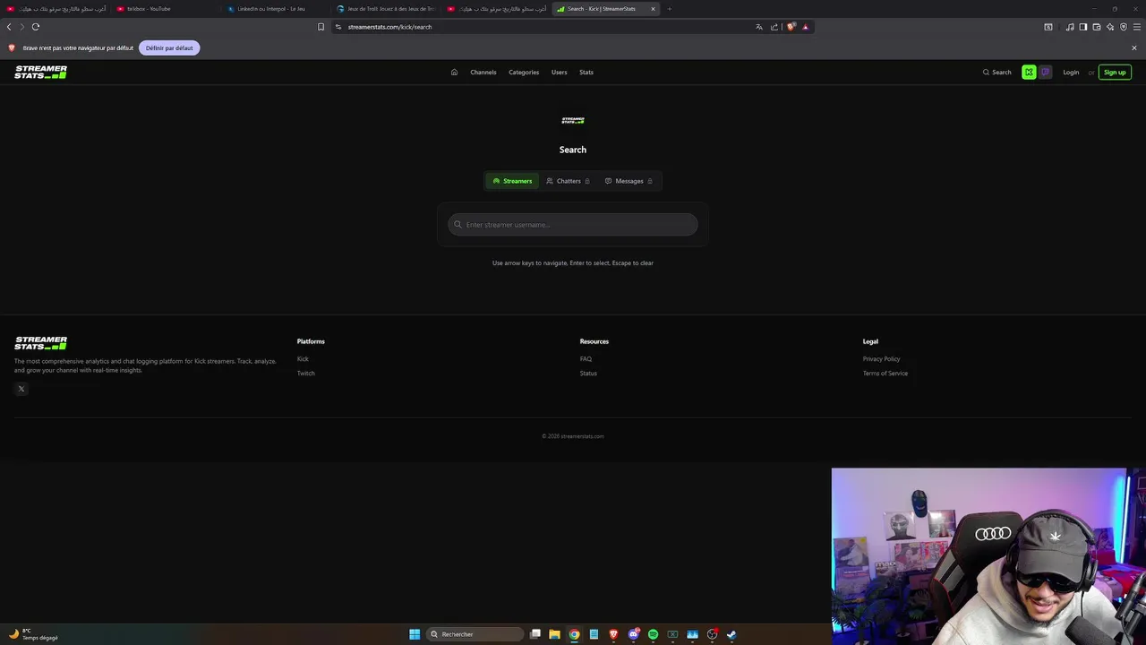Click Définir par défaut button

(x=169, y=47)
